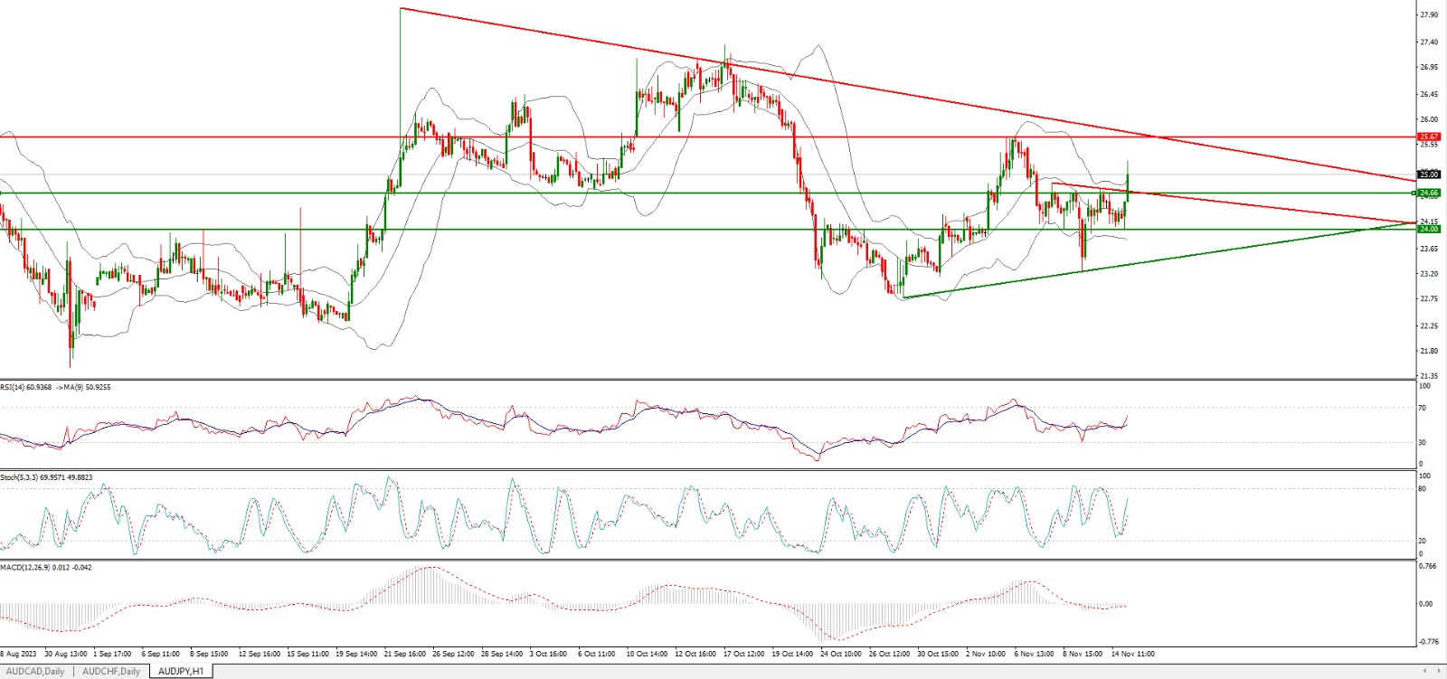
Task: Click the black 25.00 current price label
Action: [1429, 174]
